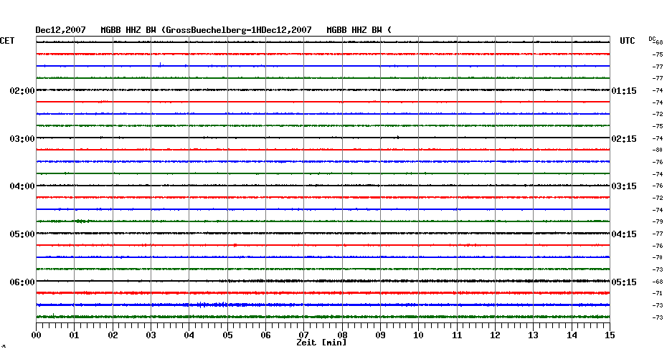
Task: Click the UTC label at top right
Action: [x=628, y=41]
